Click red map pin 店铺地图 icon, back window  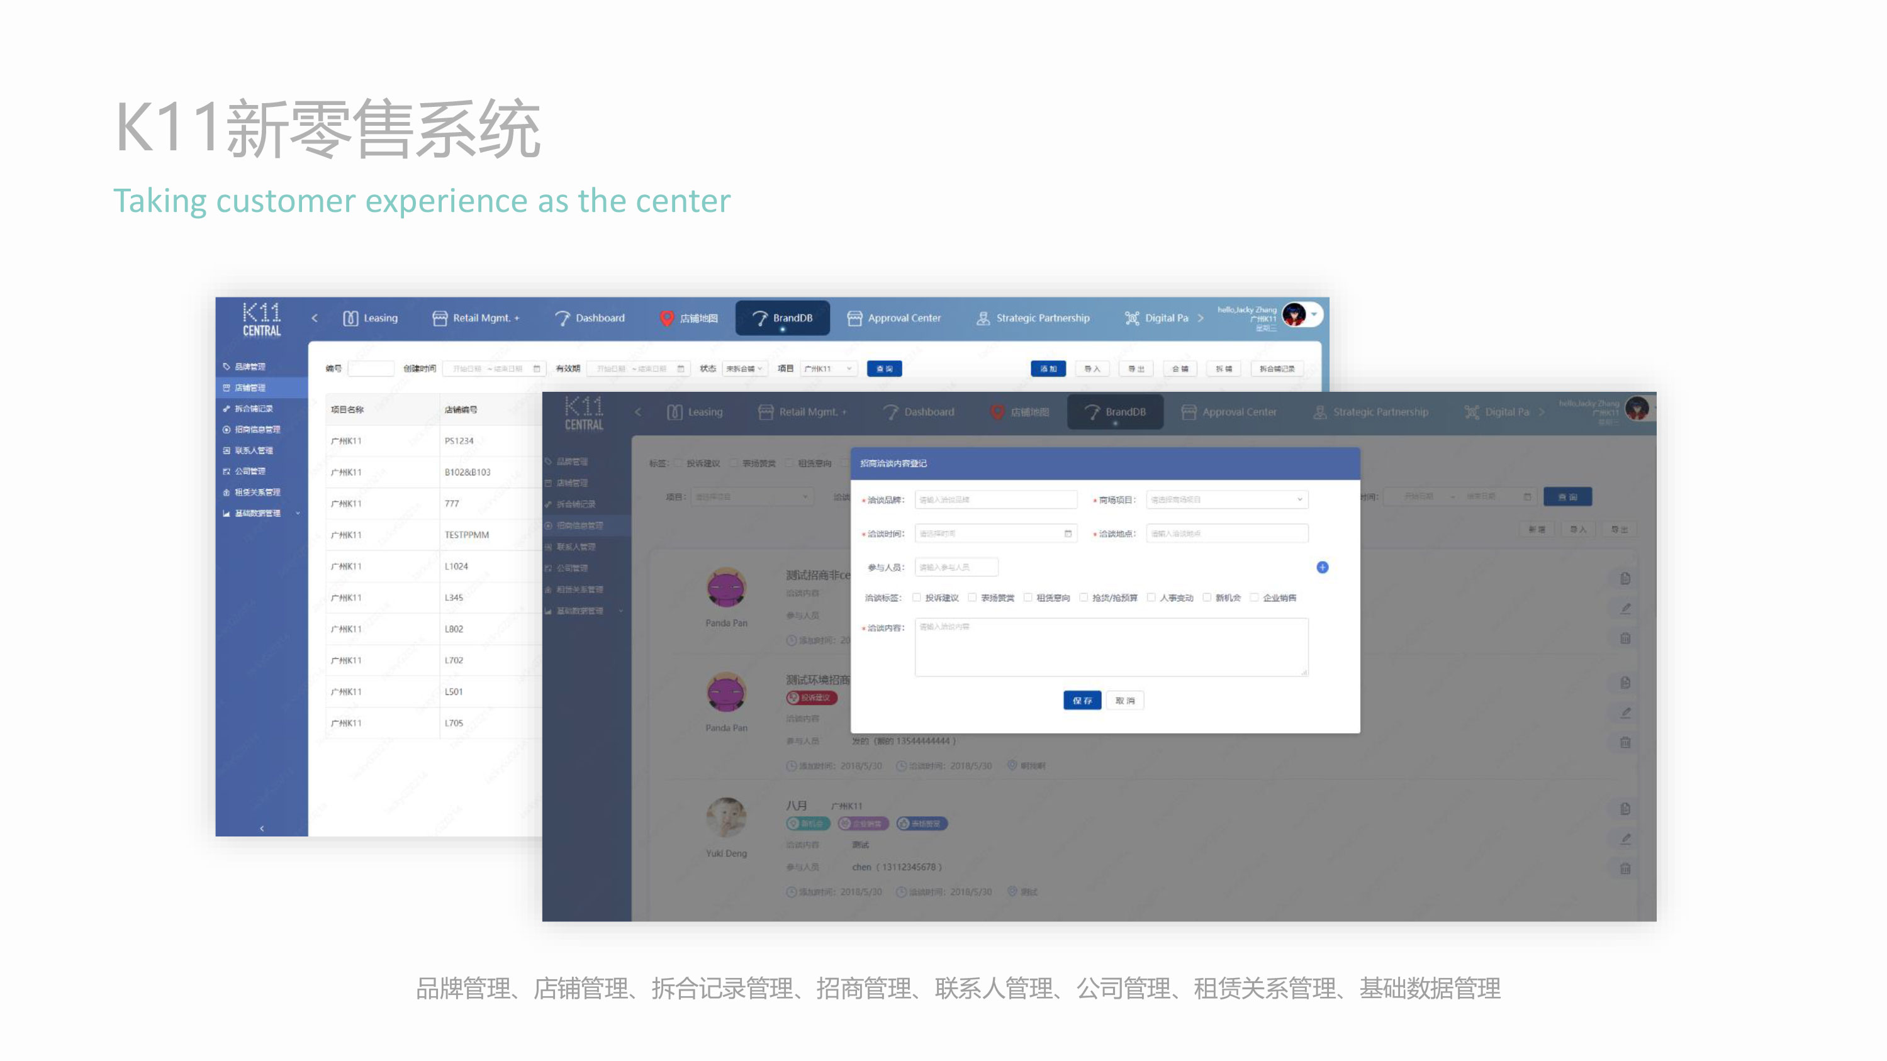666,318
